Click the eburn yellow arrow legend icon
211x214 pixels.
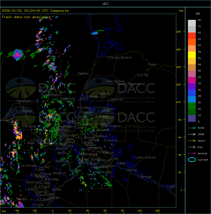point(192,141)
